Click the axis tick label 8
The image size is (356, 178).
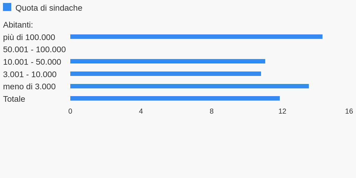pos(212,111)
